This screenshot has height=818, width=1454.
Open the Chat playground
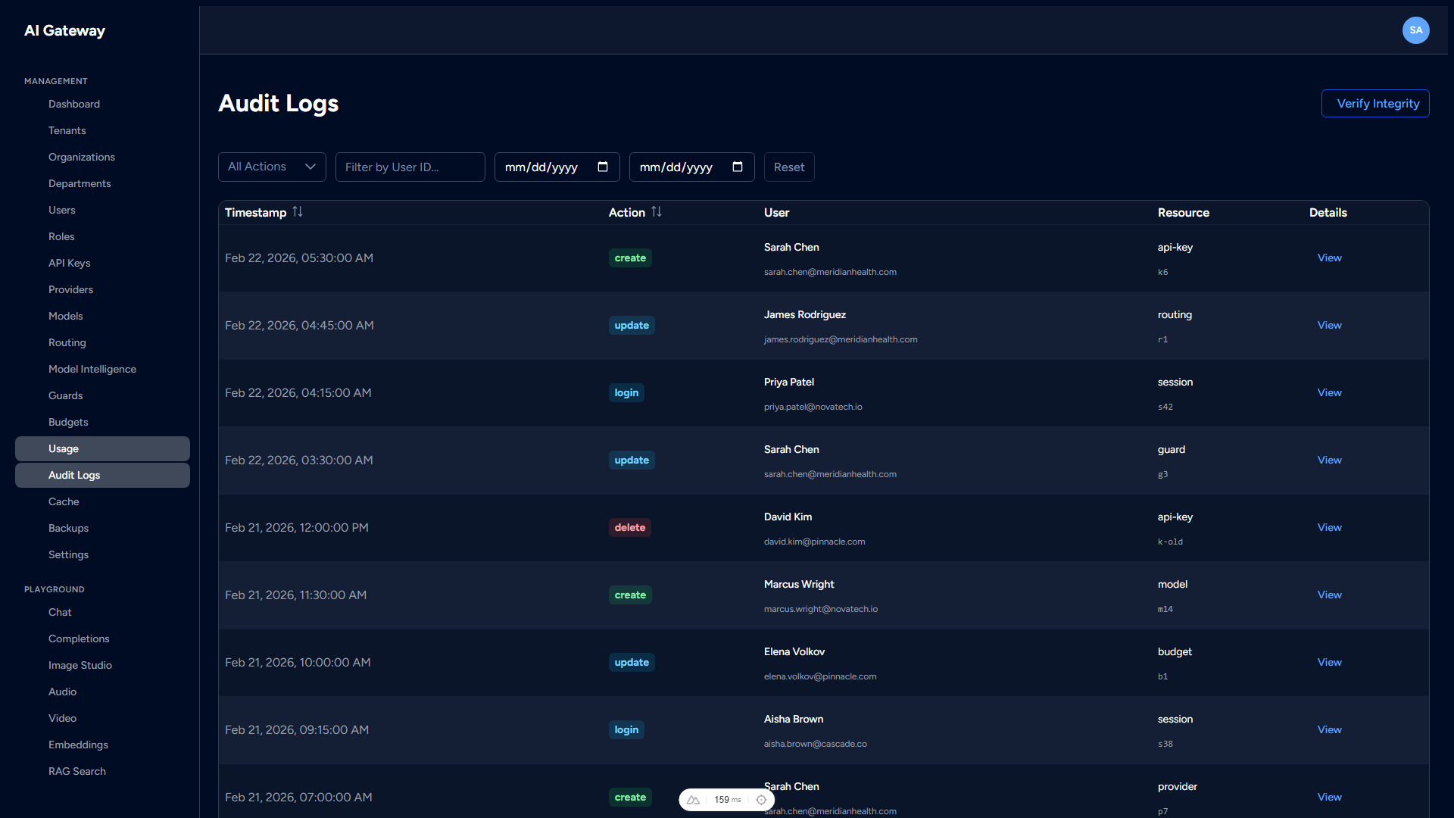[x=60, y=612]
